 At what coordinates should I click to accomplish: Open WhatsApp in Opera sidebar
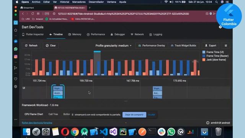(x=16, y=49)
